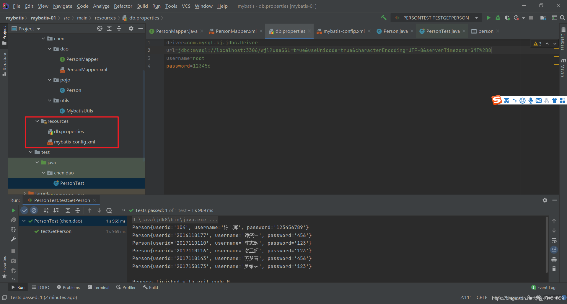Open Profiler tool window button
The width and height of the screenshot is (567, 304).
click(126, 287)
